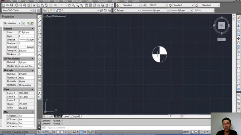Select the Line tool in Draw toolbar

(39, 17)
